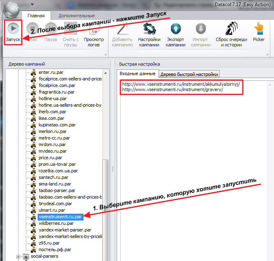
Task: Select taobao-parser.par campaign
Action: click(x=57, y=191)
